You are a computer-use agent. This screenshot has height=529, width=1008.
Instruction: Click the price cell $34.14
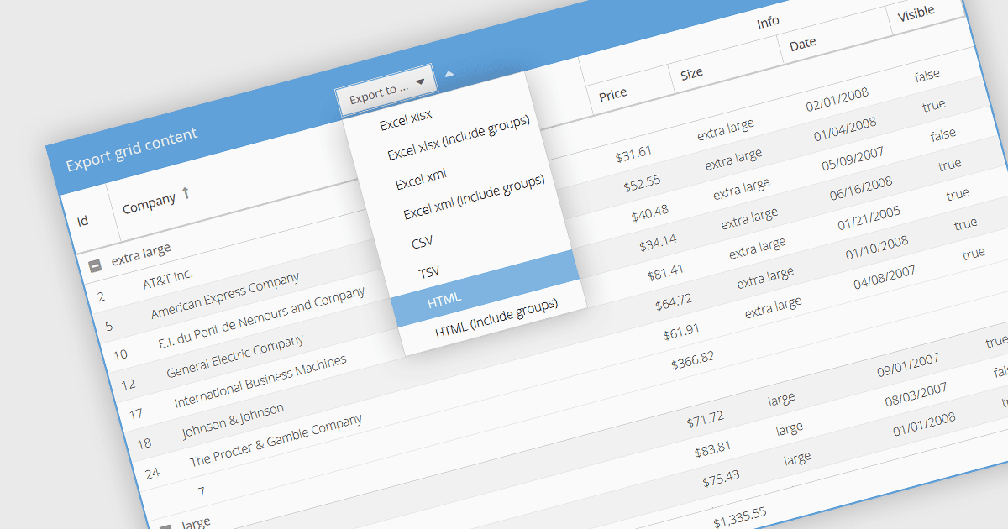click(x=657, y=244)
